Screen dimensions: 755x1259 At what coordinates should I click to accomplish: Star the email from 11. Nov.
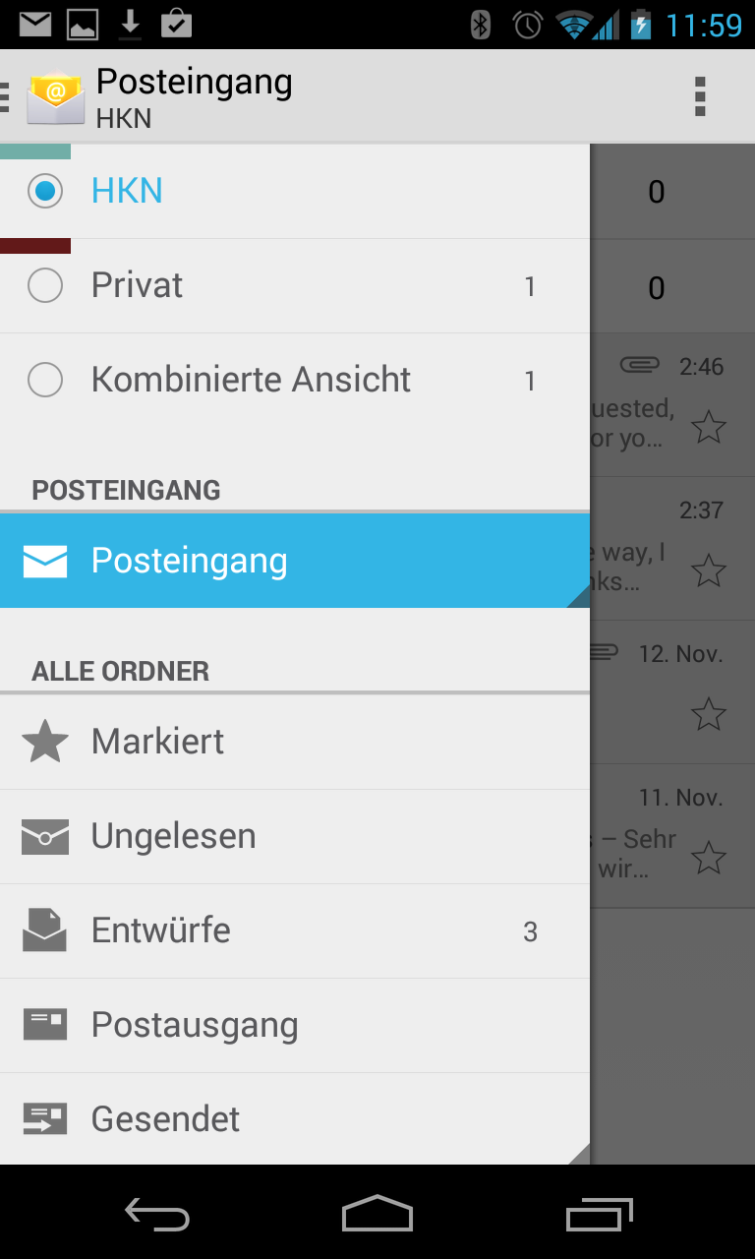(x=708, y=858)
